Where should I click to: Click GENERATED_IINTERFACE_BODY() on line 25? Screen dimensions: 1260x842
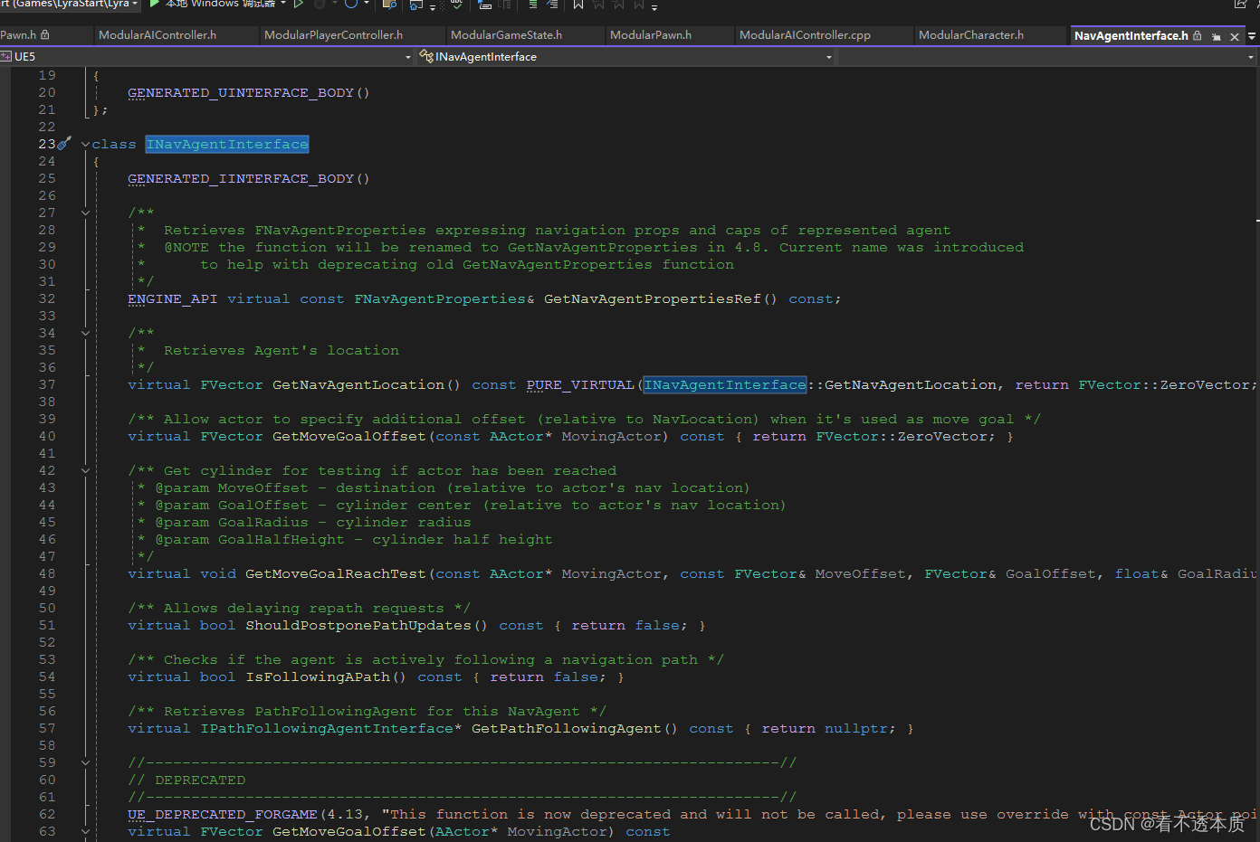(x=249, y=179)
